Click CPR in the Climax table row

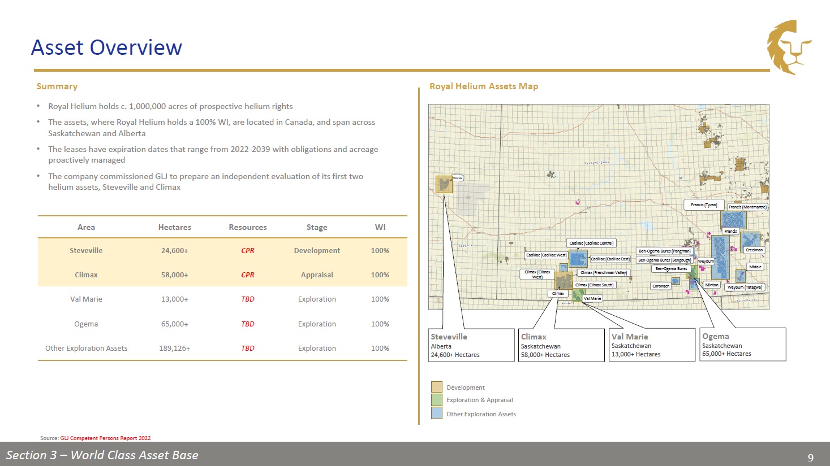click(248, 275)
